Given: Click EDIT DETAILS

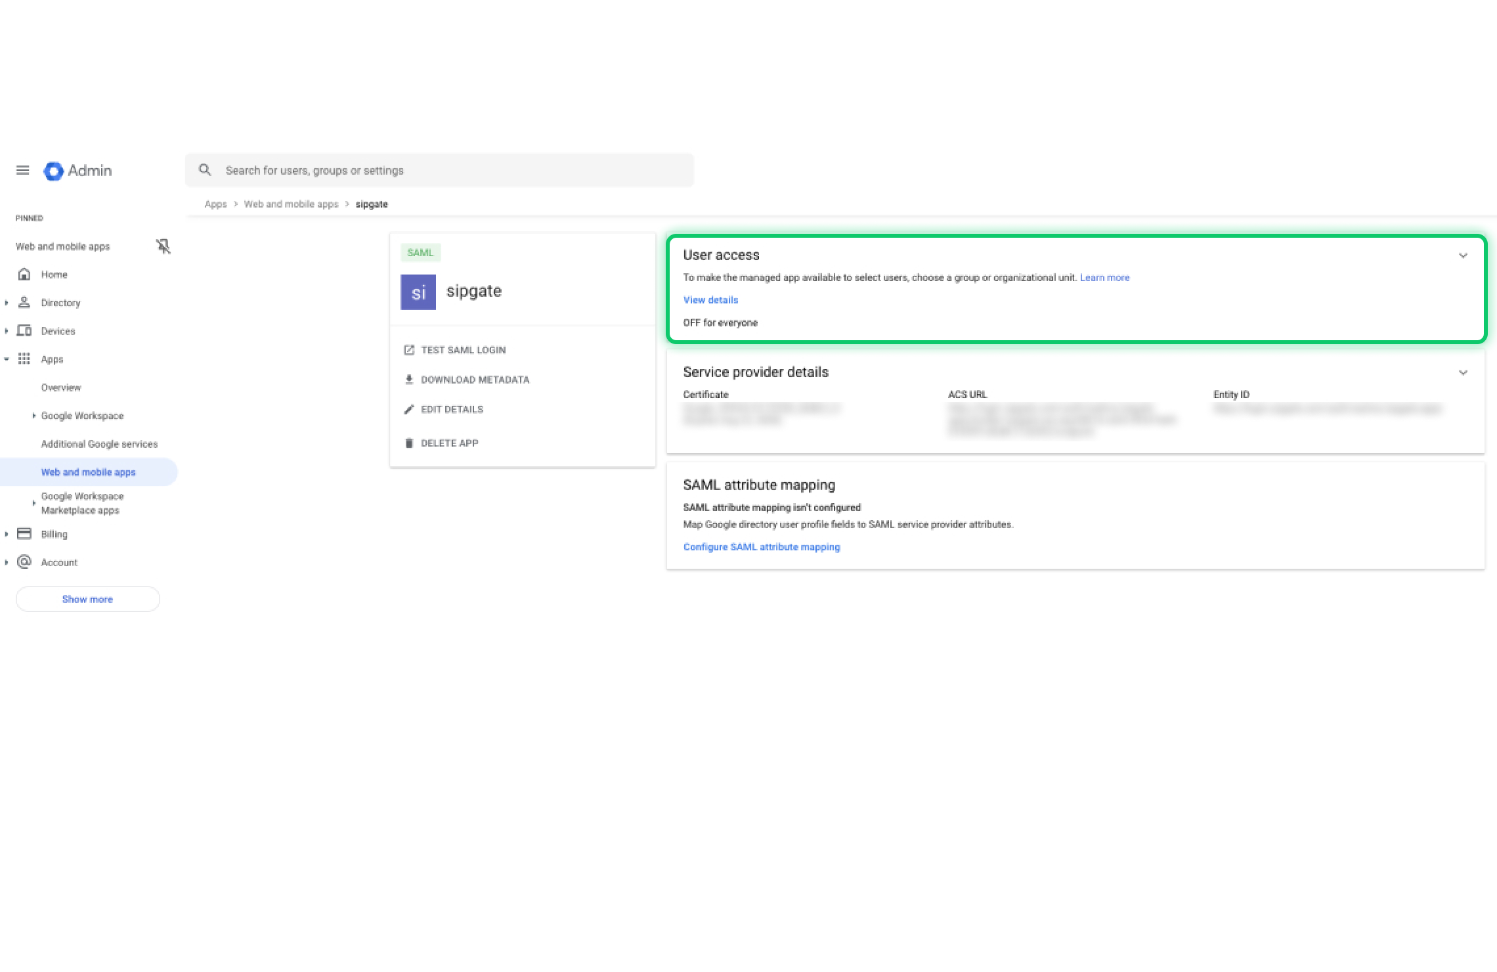Looking at the screenshot, I should (x=452, y=409).
